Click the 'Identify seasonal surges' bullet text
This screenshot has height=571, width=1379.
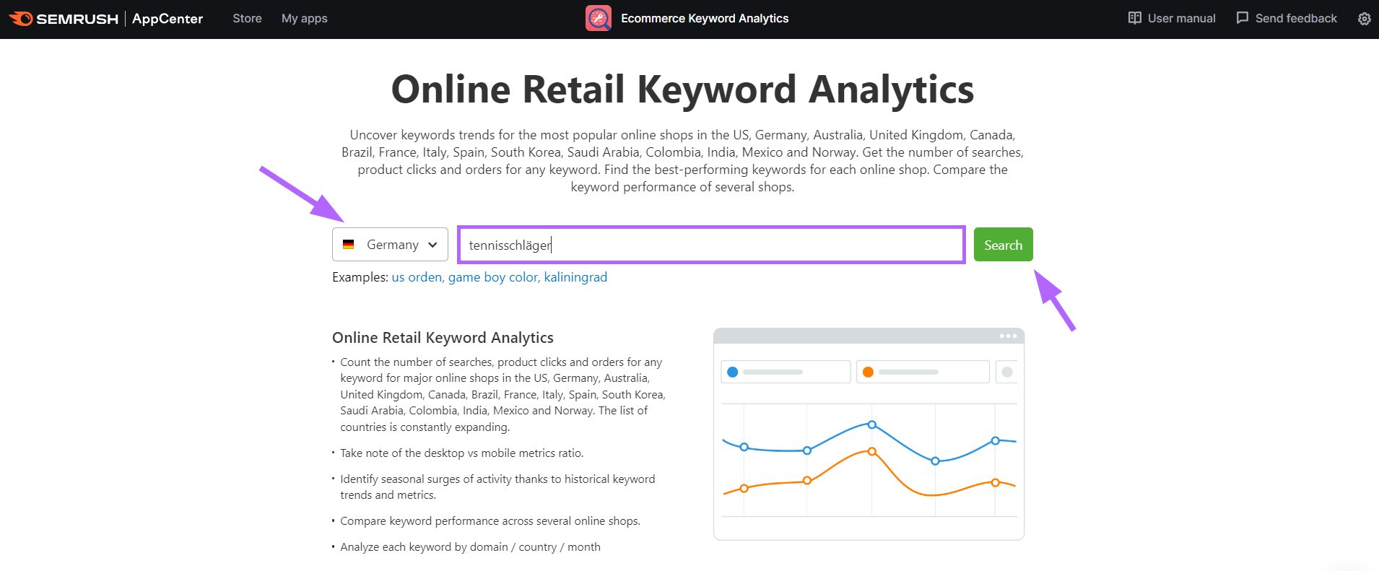[x=497, y=487]
